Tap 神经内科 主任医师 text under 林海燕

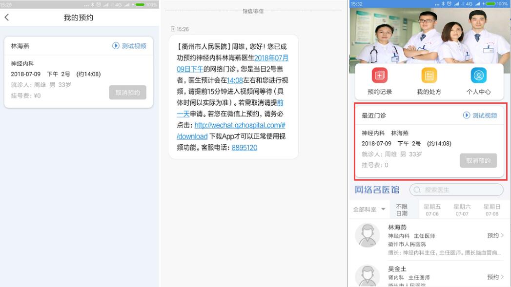(x=411, y=236)
